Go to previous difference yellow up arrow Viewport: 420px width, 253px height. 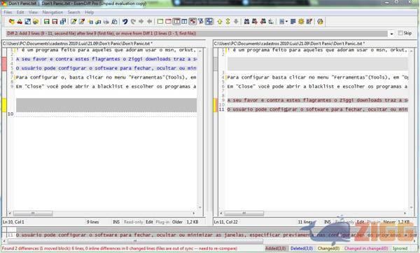(220, 22)
